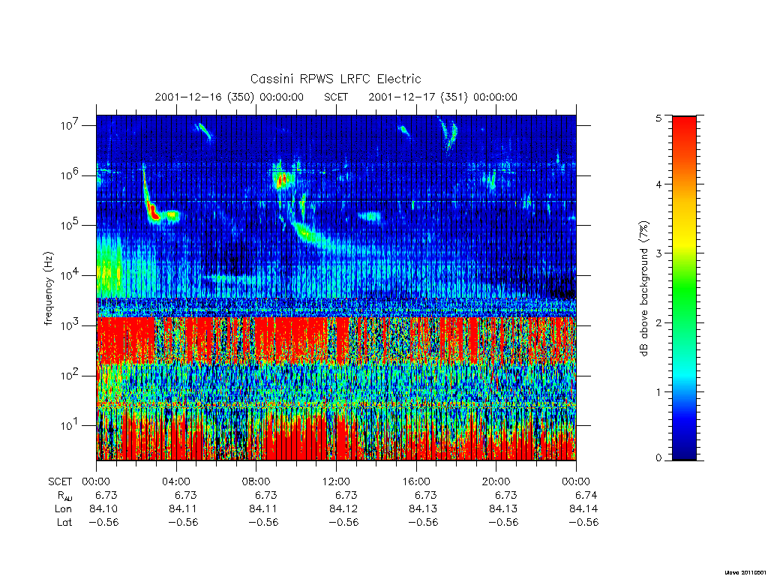Click the R AU row label

click(63, 496)
